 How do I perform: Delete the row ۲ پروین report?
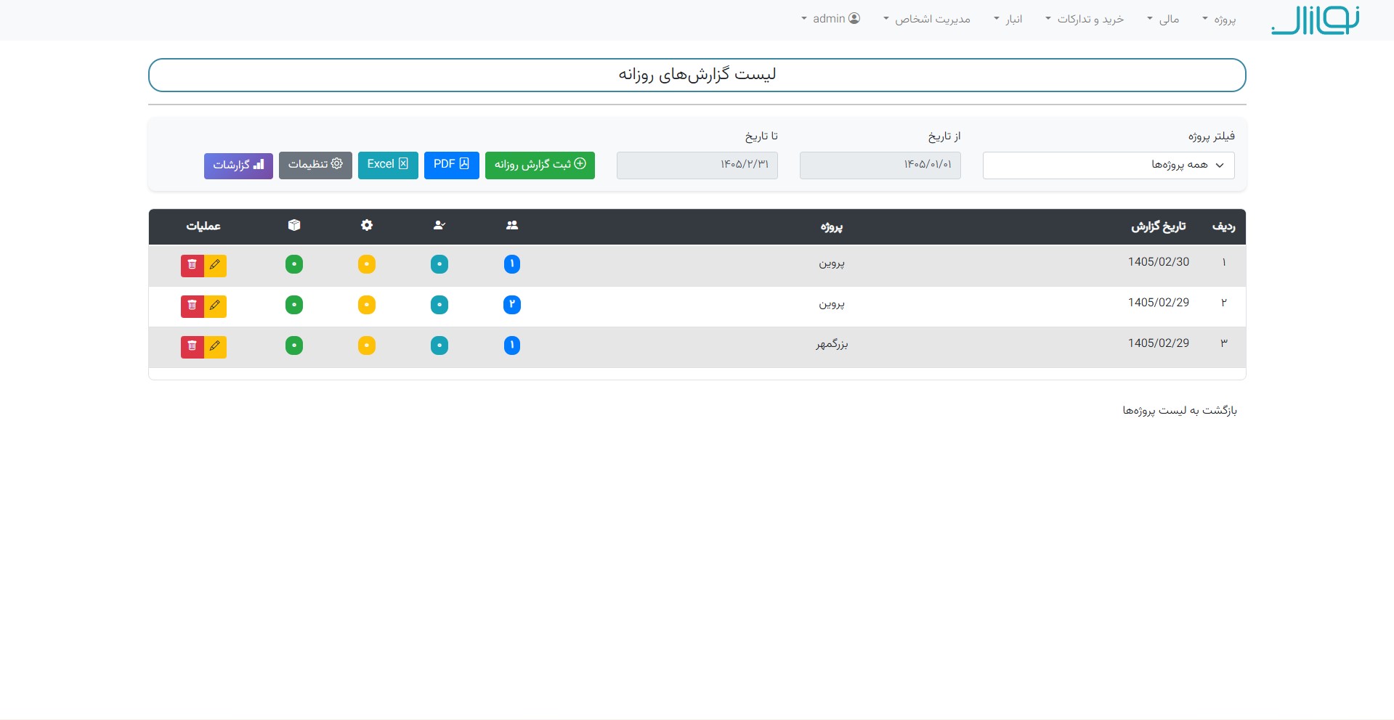coord(193,306)
